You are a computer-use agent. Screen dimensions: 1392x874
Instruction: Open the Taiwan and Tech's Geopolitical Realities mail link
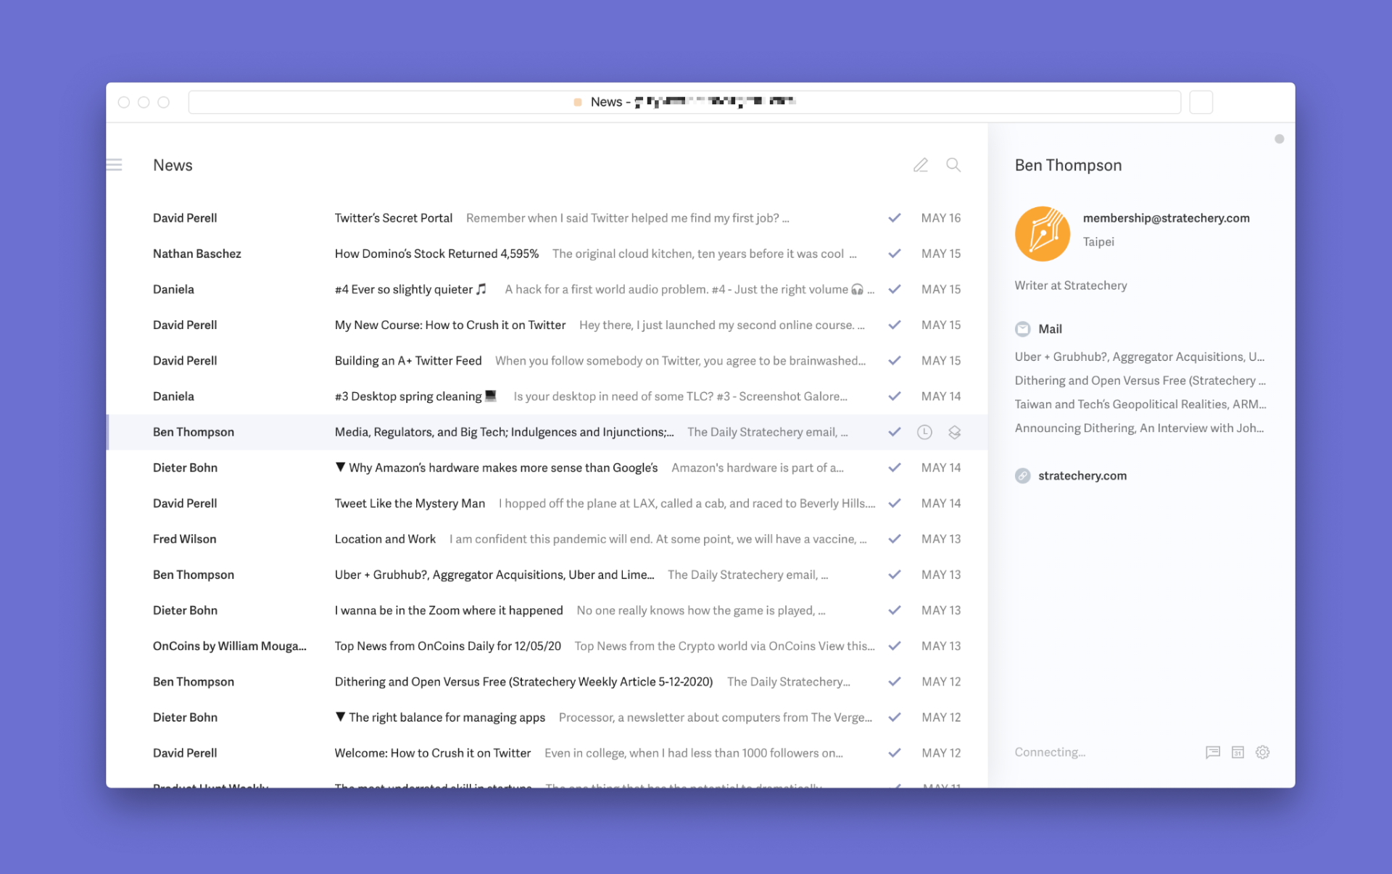pos(1140,404)
